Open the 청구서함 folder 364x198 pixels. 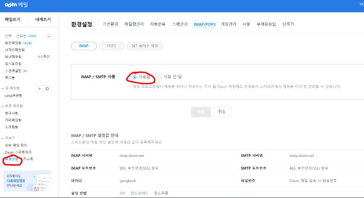[11, 113]
